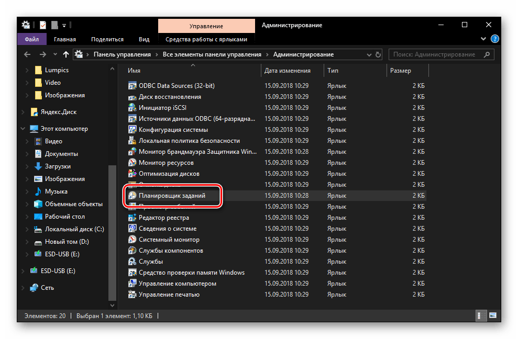Click the Панель управления breadcrumb
Viewport: 518px width, 339px height.
click(122, 54)
